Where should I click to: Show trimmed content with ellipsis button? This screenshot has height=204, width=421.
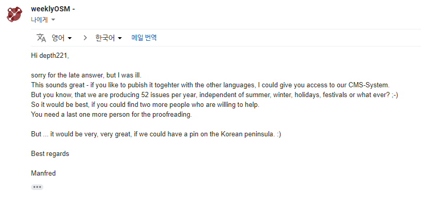click(37, 187)
